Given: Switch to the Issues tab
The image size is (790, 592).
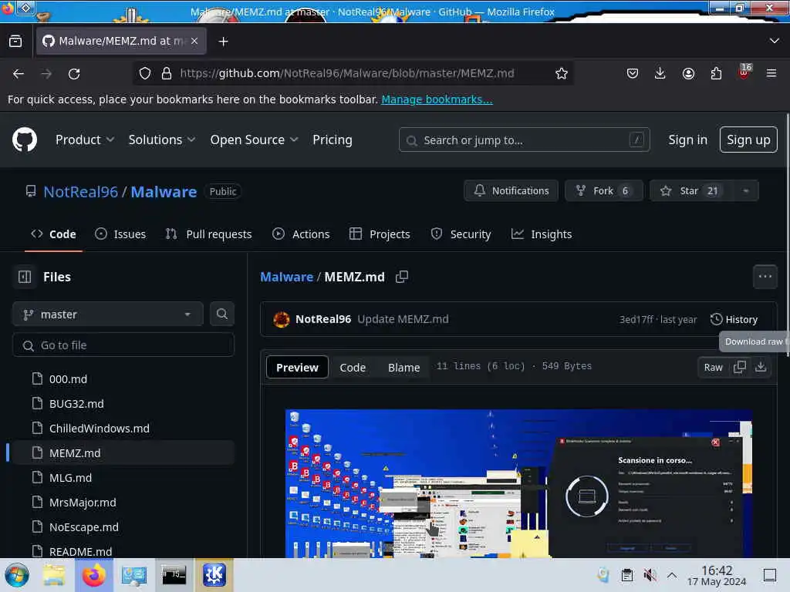Looking at the screenshot, I should 121,234.
